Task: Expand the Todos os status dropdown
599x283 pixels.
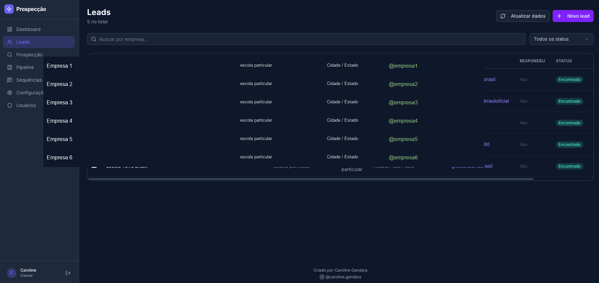Action: pyautogui.click(x=561, y=39)
